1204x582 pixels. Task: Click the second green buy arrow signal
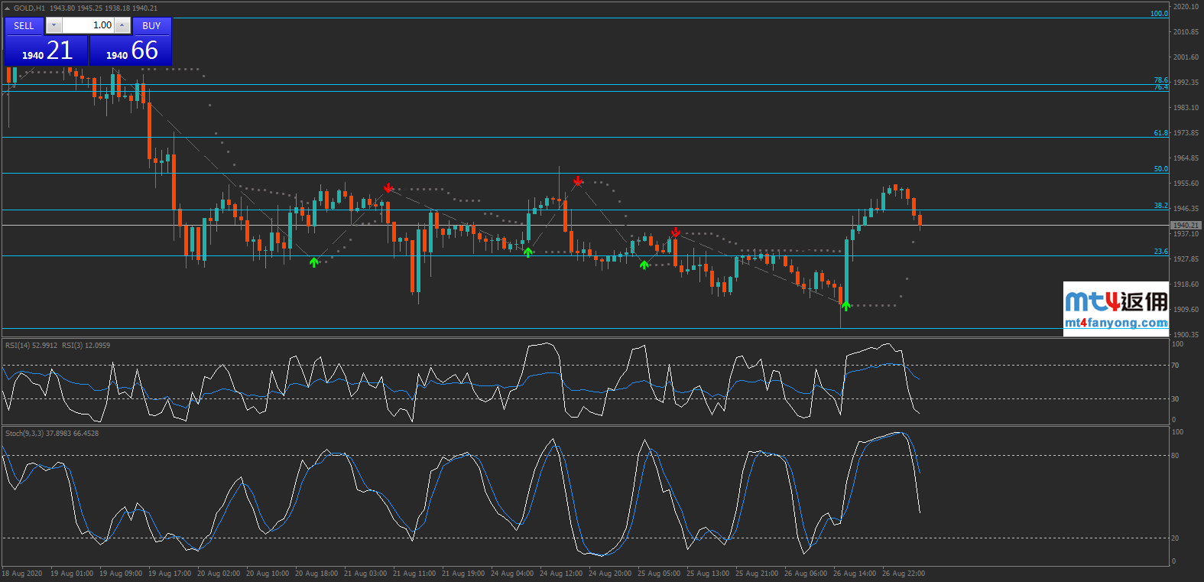click(x=527, y=252)
